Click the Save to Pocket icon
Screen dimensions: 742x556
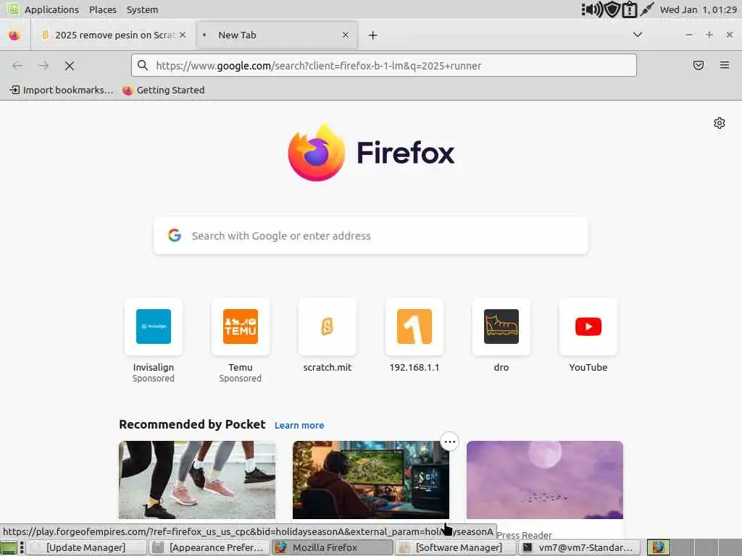(698, 65)
